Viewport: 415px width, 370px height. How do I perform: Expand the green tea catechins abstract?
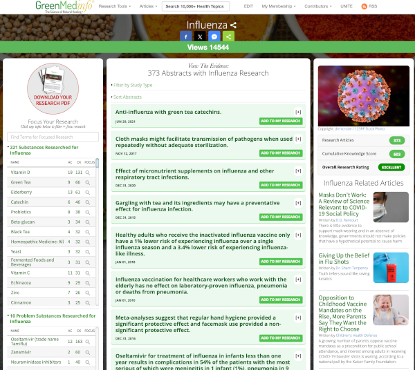click(298, 113)
